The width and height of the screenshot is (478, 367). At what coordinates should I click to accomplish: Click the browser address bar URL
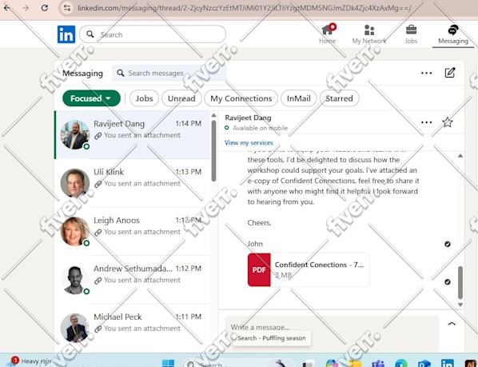pos(244,8)
